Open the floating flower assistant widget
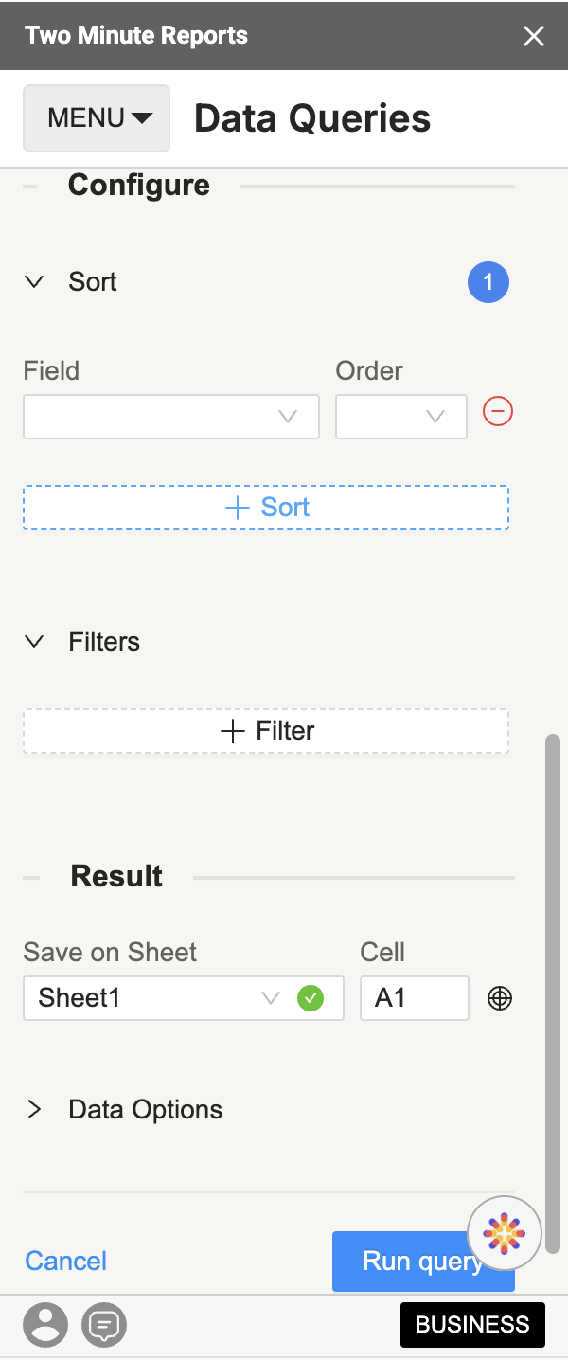This screenshot has height=1360, width=568. pos(504,1233)
